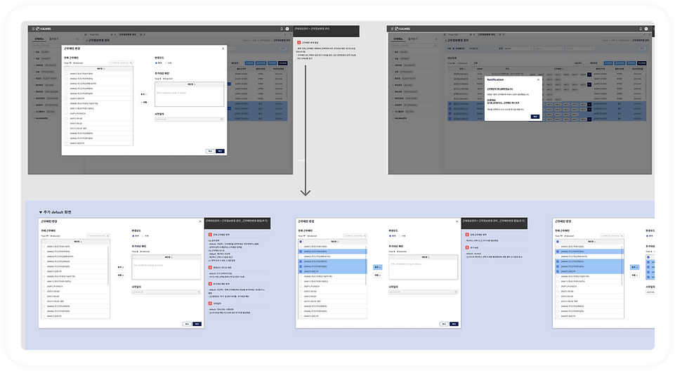Viewport: 675px width, 371px height.
Task: Open hamburger menu in the Notification screen header
Action: (392, 29)
